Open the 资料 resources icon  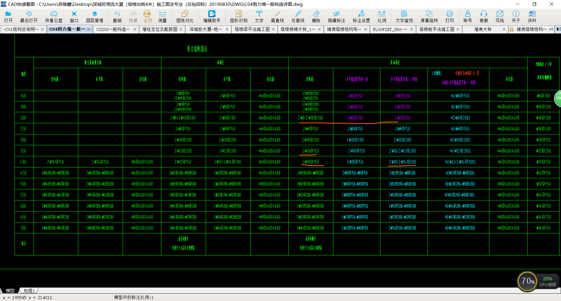(x=532, y=17)
